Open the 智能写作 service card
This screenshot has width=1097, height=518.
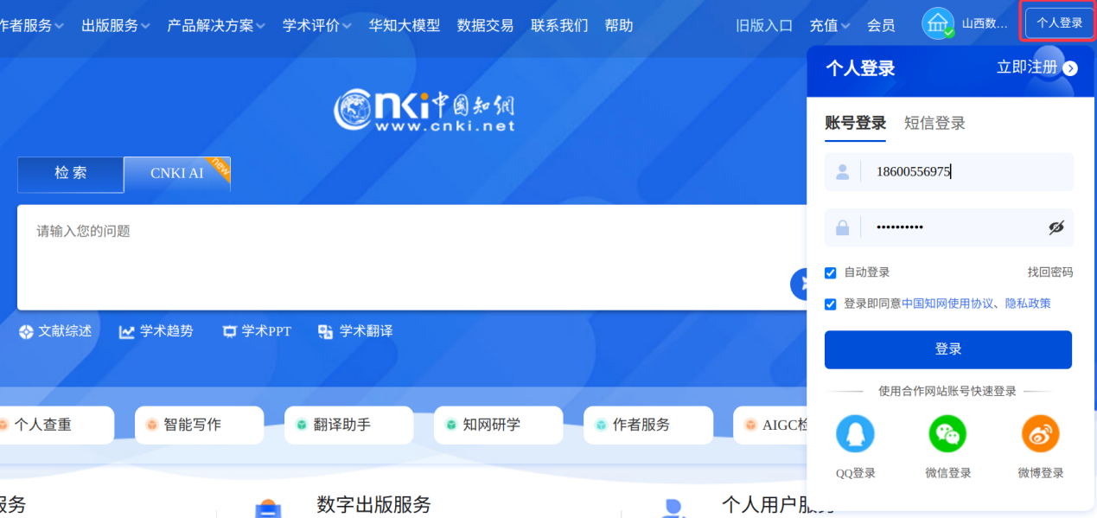199,425
